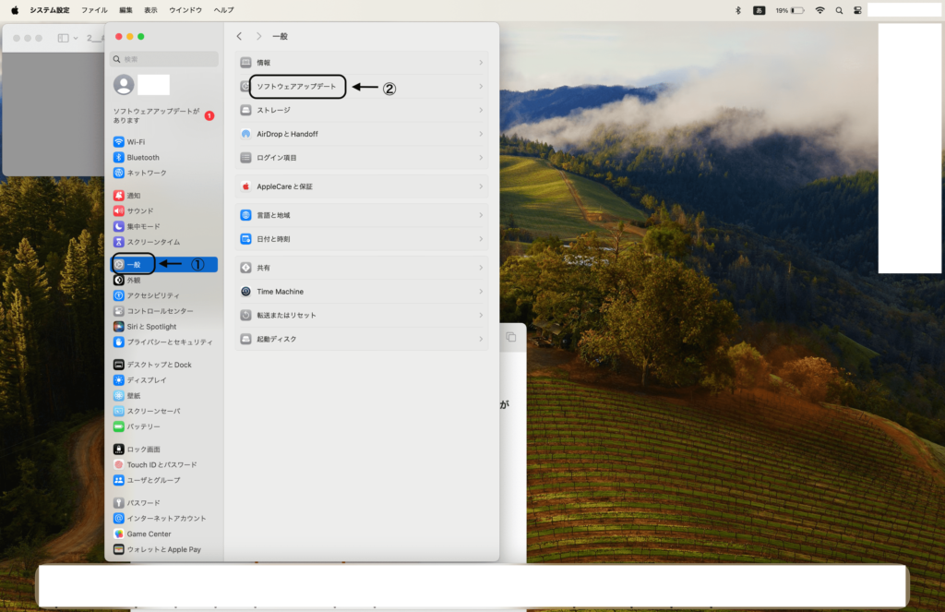Select the Game Center icon
Viewport: 945px width, 612px height.
(119, 534)
